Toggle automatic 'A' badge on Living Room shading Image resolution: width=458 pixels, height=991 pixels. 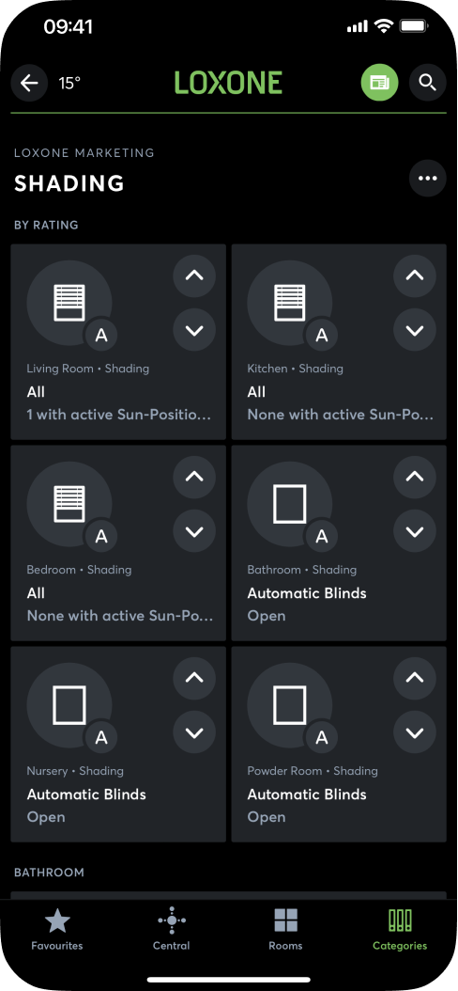(101, 336)
